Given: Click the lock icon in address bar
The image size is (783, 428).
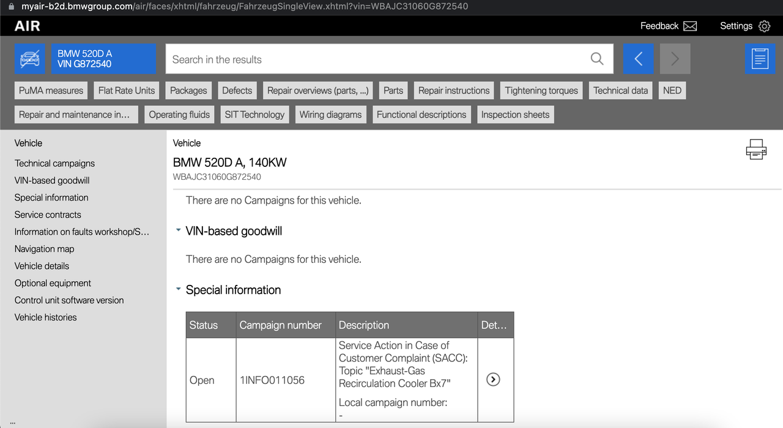Looking at the screenshot, I should pos(12,7).
